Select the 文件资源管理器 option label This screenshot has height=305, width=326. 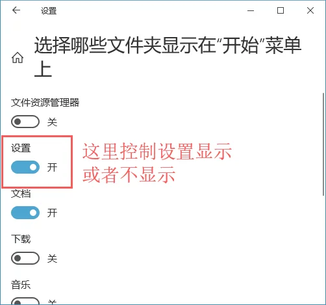45,103
